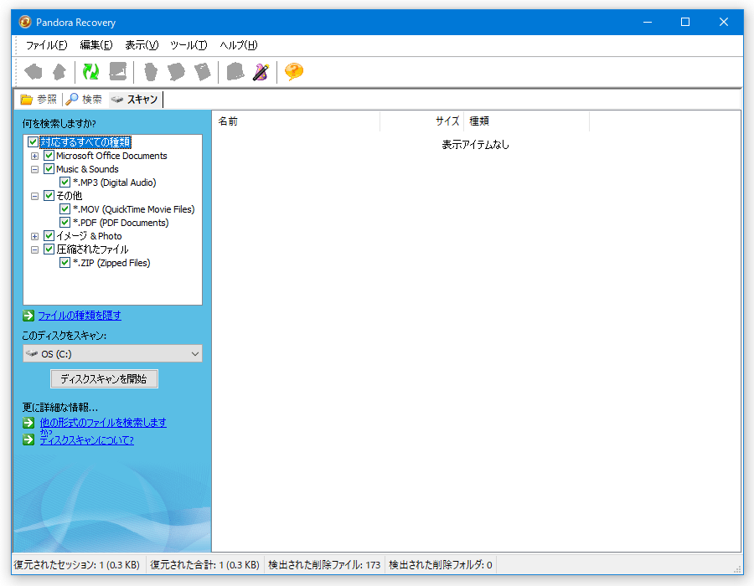Click the gray book icon left of wizard

pyautogui.click(x=235, y=72)
